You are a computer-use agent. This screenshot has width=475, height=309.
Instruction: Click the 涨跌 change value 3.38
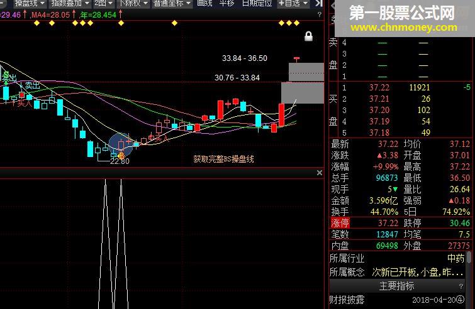coord(388,156)
